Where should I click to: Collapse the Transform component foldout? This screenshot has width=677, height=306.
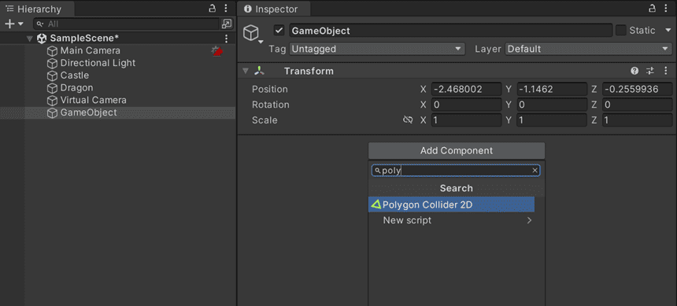(x=246, y=72)
